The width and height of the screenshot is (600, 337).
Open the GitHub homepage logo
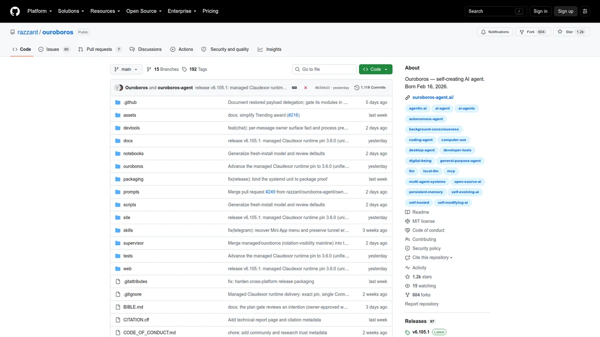[x=15, y=11]
